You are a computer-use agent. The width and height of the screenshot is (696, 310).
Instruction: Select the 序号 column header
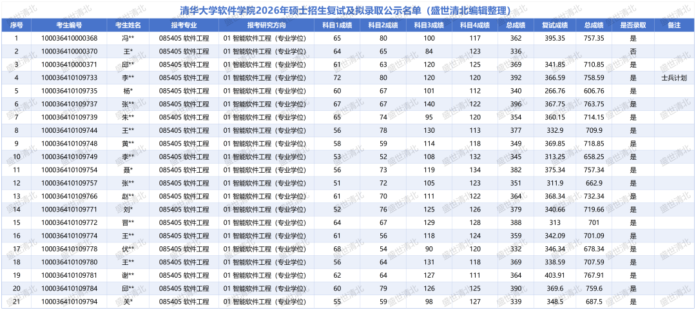(16, 25)
